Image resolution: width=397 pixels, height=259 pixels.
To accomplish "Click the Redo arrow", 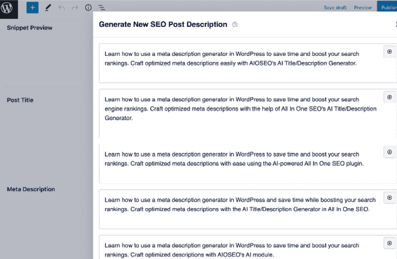I will pos(74,8).
